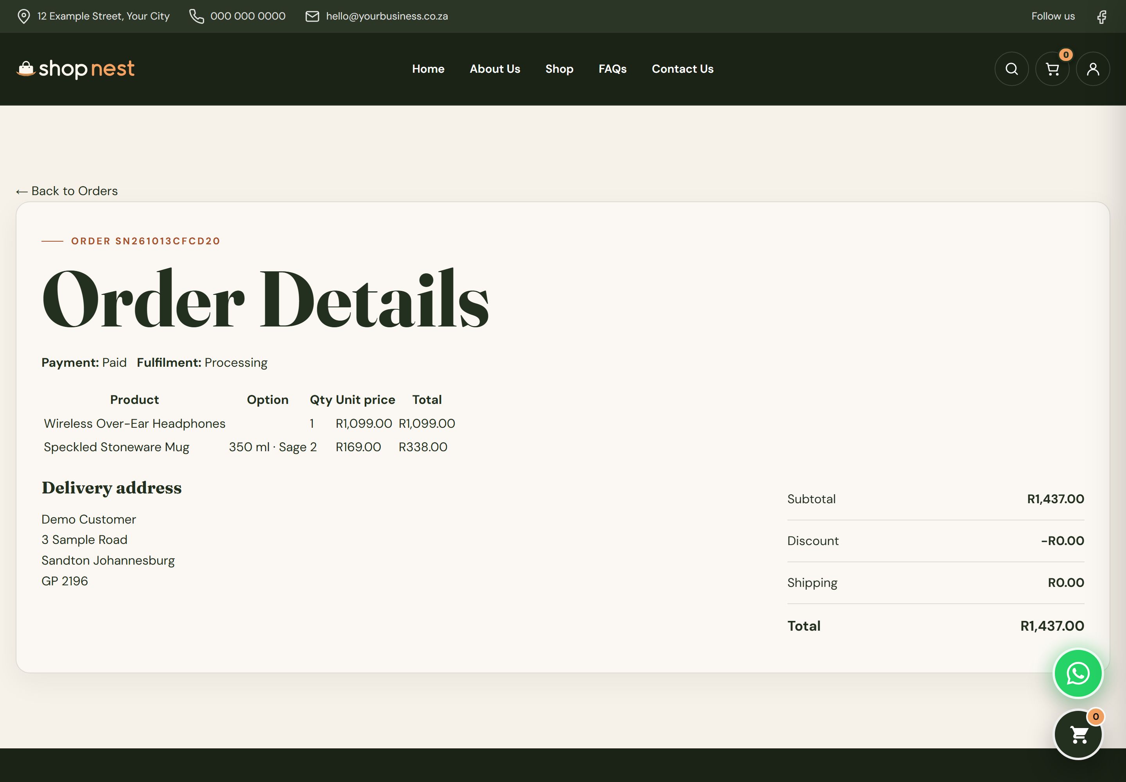
Task: Click the Fulfilment: Processing status
Action: point(202,362)
